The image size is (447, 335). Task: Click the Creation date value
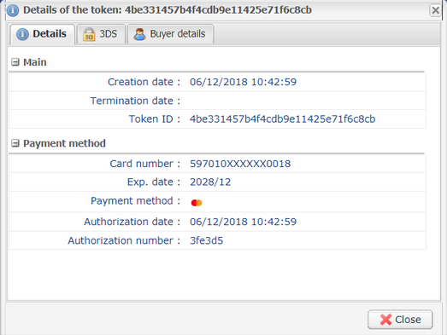tap(244, 82)
